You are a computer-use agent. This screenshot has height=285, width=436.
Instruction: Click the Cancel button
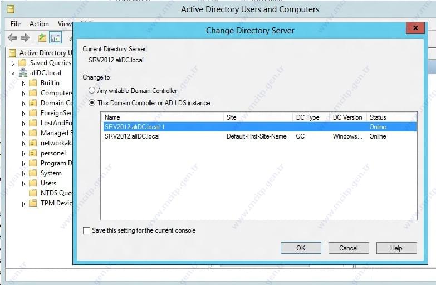click(349, 248)
